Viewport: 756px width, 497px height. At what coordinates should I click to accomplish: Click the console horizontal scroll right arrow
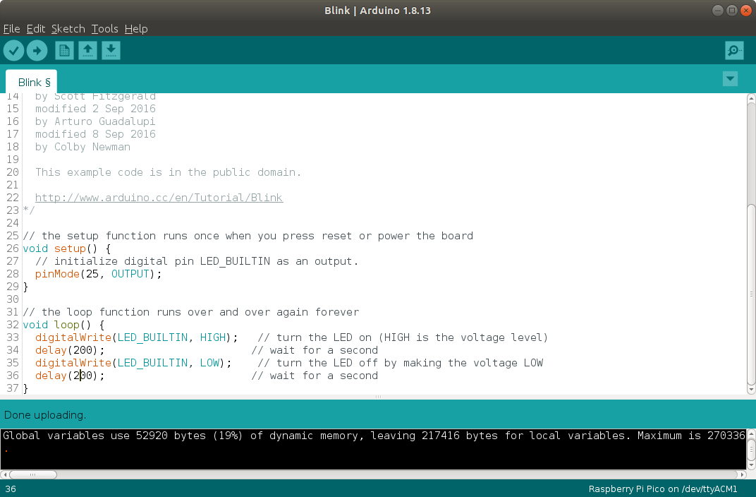coord(743,475)
